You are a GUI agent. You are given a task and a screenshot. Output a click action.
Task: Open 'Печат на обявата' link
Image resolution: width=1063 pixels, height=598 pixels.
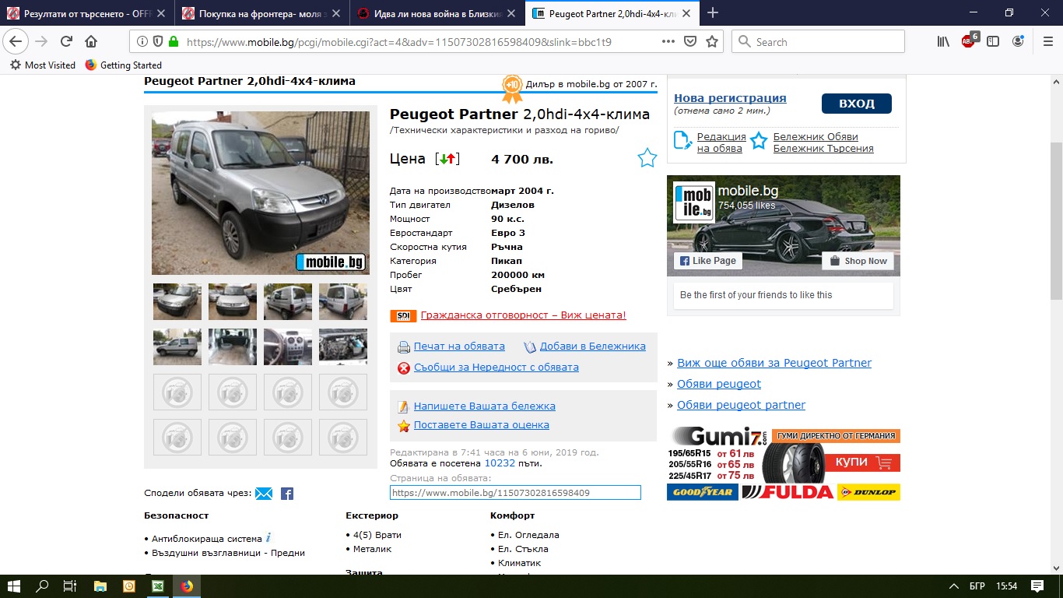tap(459, 346)
